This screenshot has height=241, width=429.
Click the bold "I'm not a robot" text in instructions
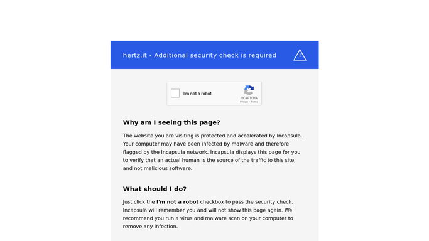point(177,202)
